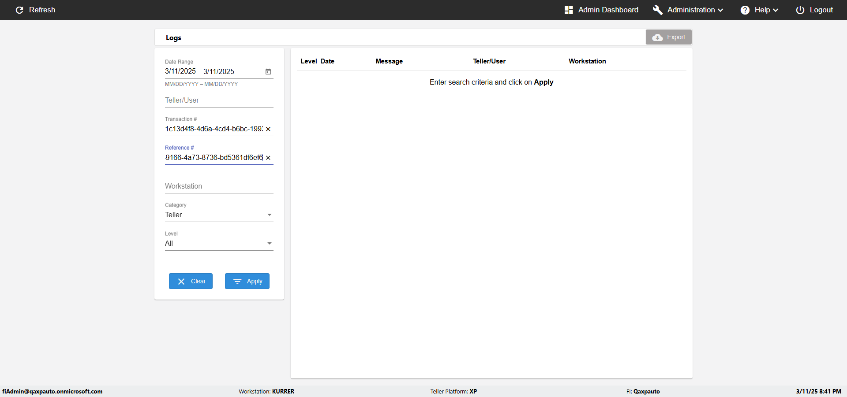Click the Administration wrench icon
The height and width of the screenshot is (397, 847).
pyautogui.click(x=658, y=10)
